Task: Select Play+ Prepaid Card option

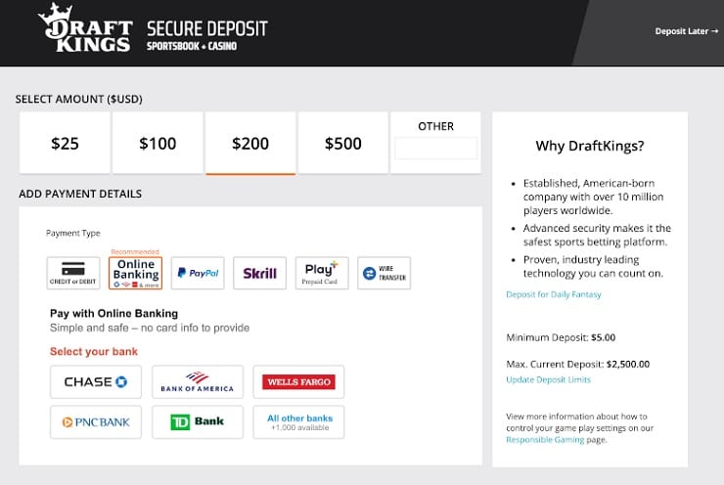Action: click(322, 273)
